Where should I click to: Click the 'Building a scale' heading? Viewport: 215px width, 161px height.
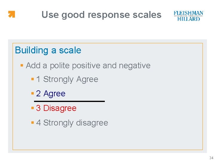tap(48, 50)
